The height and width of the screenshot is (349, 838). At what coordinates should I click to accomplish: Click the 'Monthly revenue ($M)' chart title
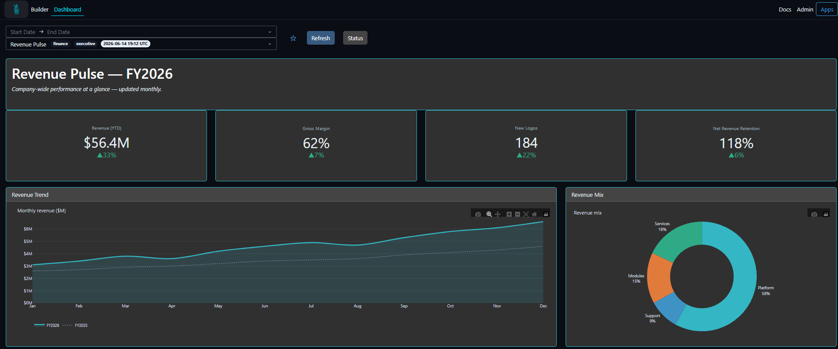tap(42, 211)
